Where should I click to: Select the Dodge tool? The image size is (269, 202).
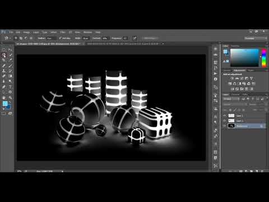tap(10, 81)
